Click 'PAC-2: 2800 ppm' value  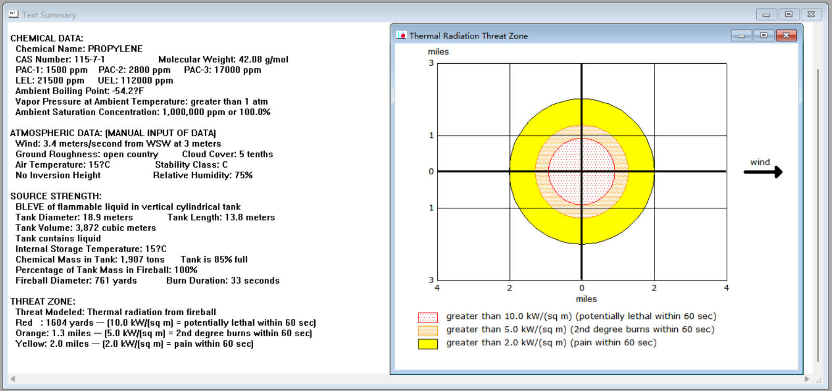[x=134, y=70]
